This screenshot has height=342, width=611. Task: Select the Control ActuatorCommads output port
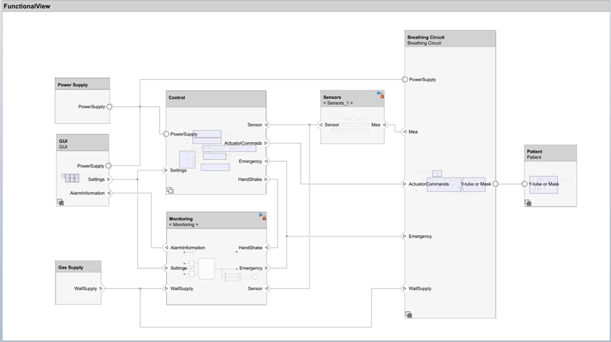[266, 143]
